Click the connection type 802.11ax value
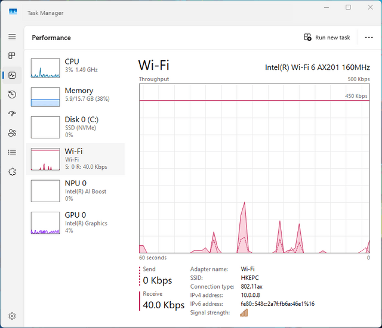382x328 pixels. point(252,286)
